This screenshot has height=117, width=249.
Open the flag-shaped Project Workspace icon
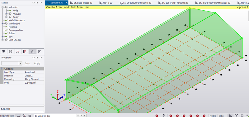point(3,51)
